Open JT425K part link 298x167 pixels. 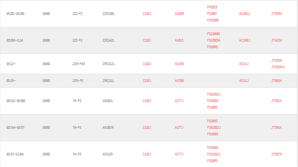[277, 40]
